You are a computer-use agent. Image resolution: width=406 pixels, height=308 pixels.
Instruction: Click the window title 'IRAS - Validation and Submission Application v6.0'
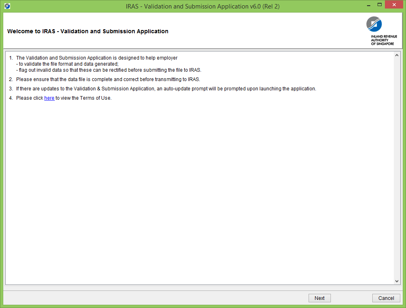[x=203, y=6]
